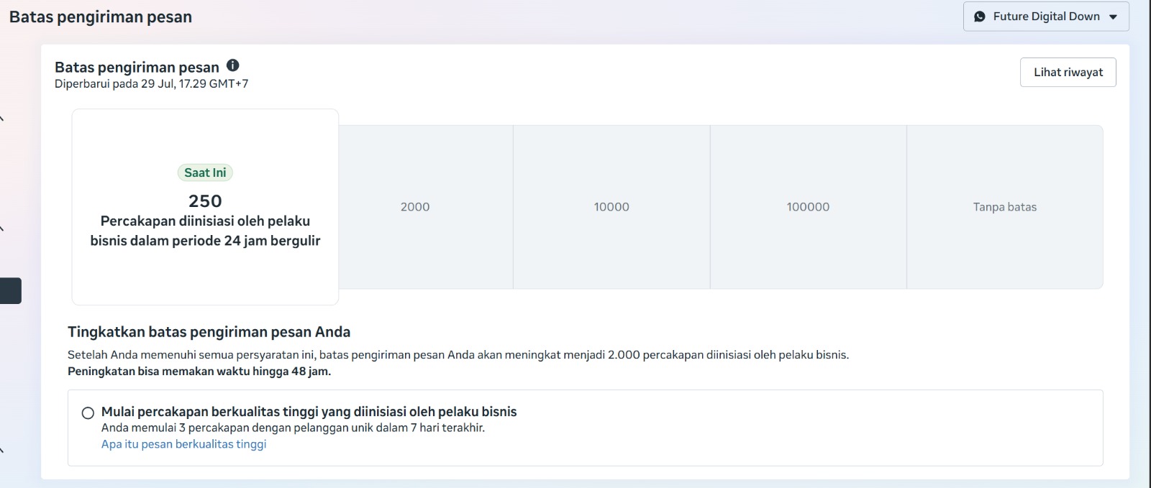Click Anda memulai 3 percakapan description text
The height and width of the screenshot is (488, 1151).
293,428
